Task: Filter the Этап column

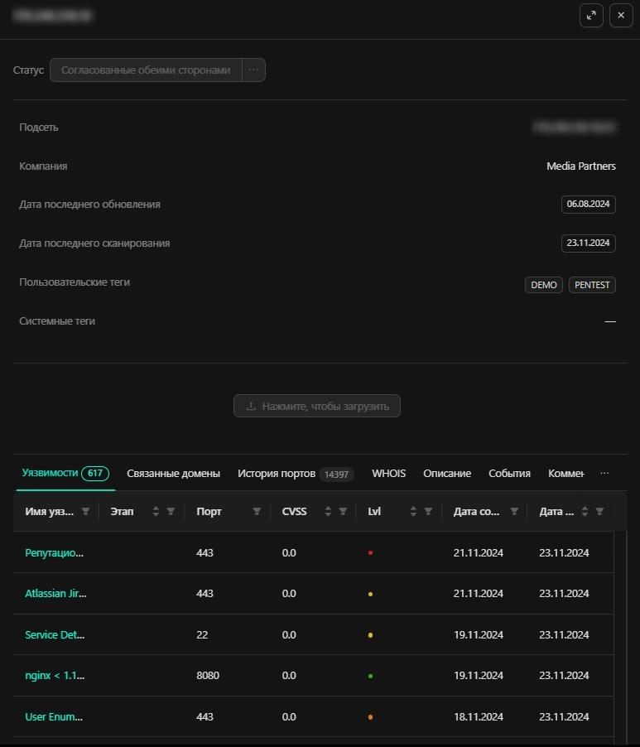Action: pos(171,512)
